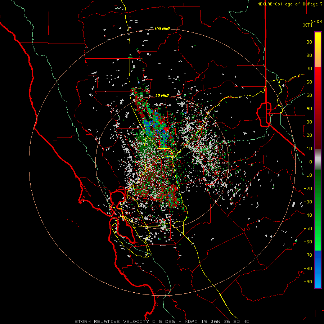This screenshot has height=324, width=324.
Task: Click the red segment of the velocity color bar
Action: pos(318,108)
